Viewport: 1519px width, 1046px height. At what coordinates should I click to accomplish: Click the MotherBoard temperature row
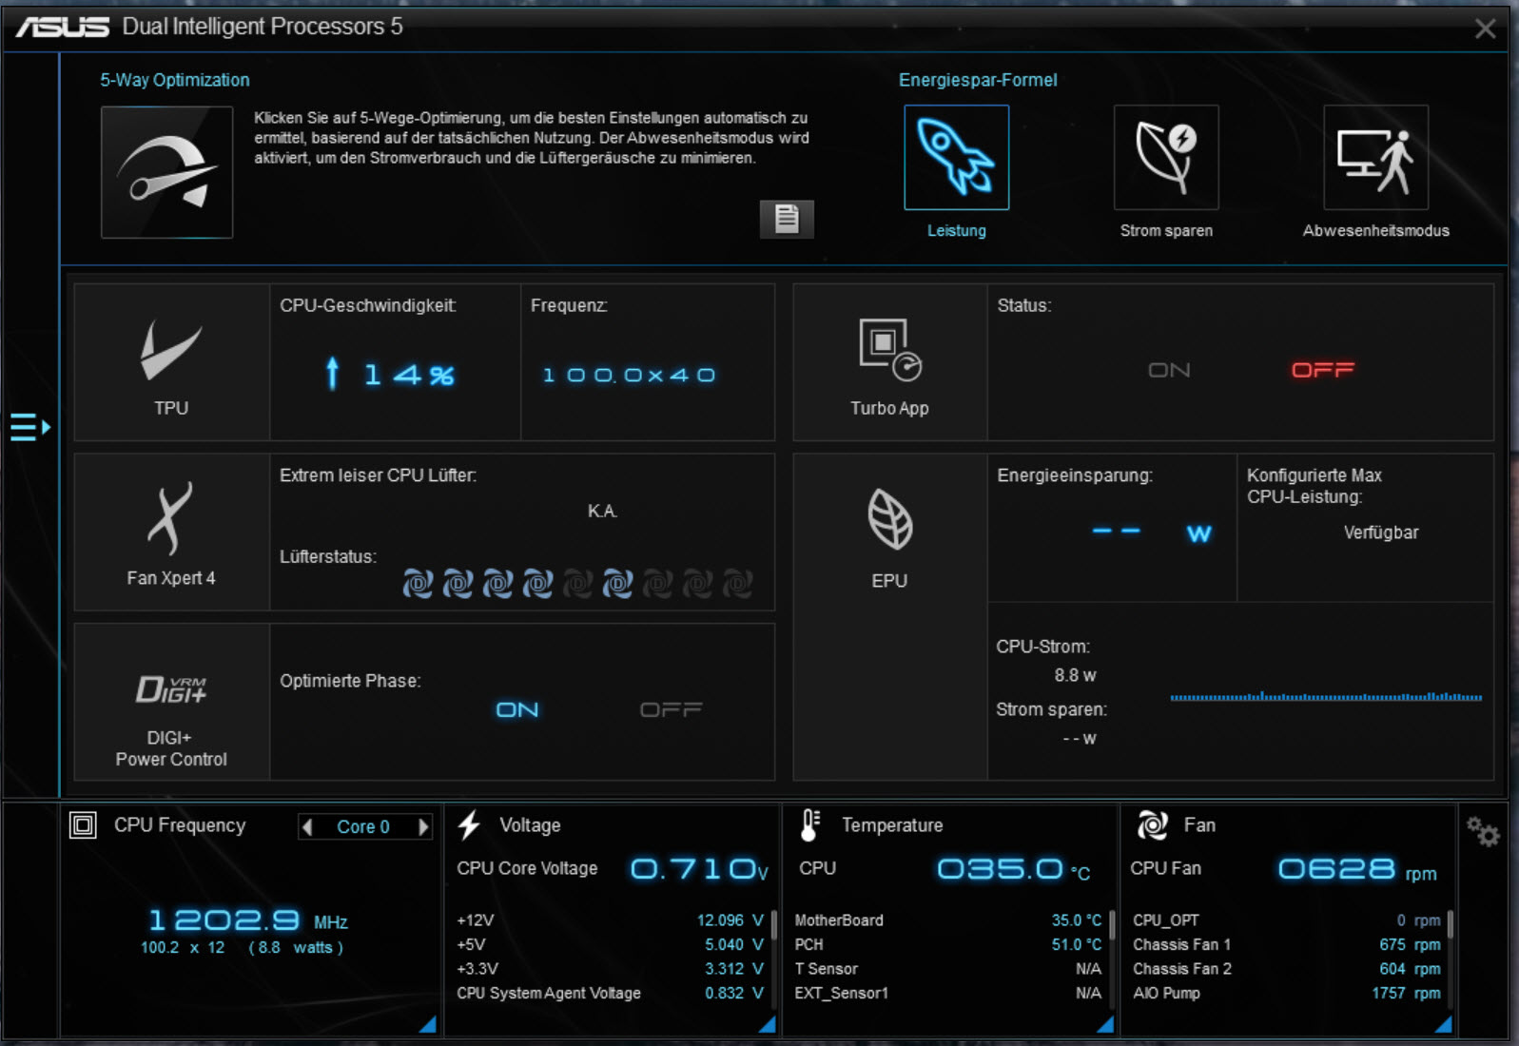(x=948, y=920)
